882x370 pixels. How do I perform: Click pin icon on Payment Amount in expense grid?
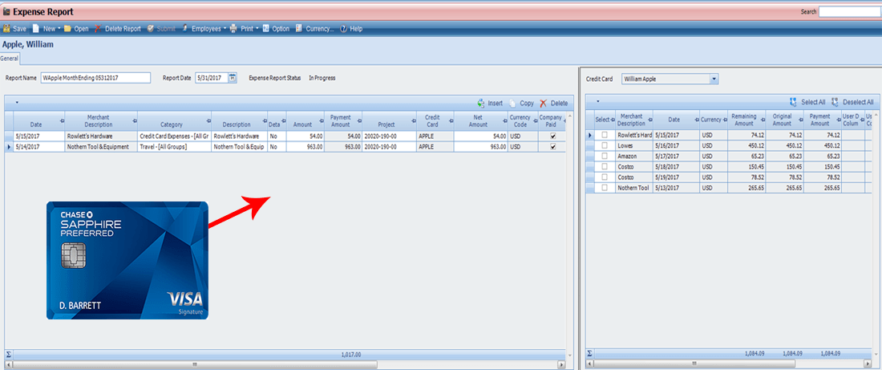[x=358, y=121]
